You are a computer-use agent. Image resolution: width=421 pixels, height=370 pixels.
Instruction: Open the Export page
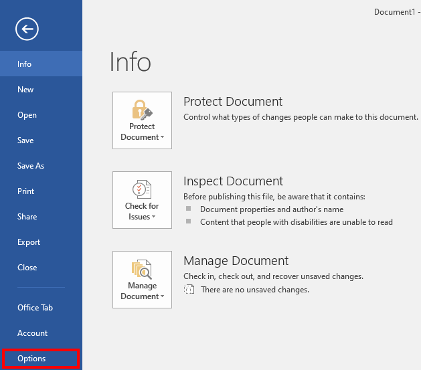[x=41, y=242]
